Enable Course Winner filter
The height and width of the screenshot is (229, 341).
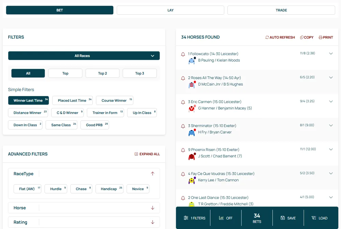[x=115, y=101]
